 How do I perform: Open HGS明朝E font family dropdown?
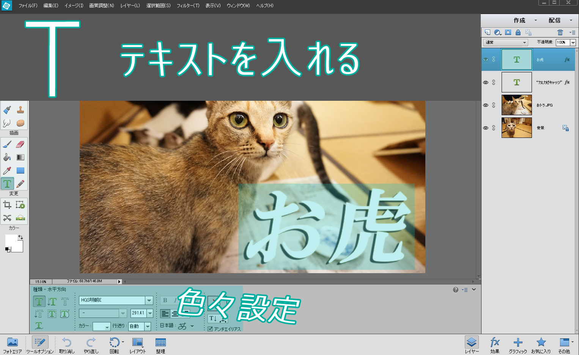click(x=149, y=300)
